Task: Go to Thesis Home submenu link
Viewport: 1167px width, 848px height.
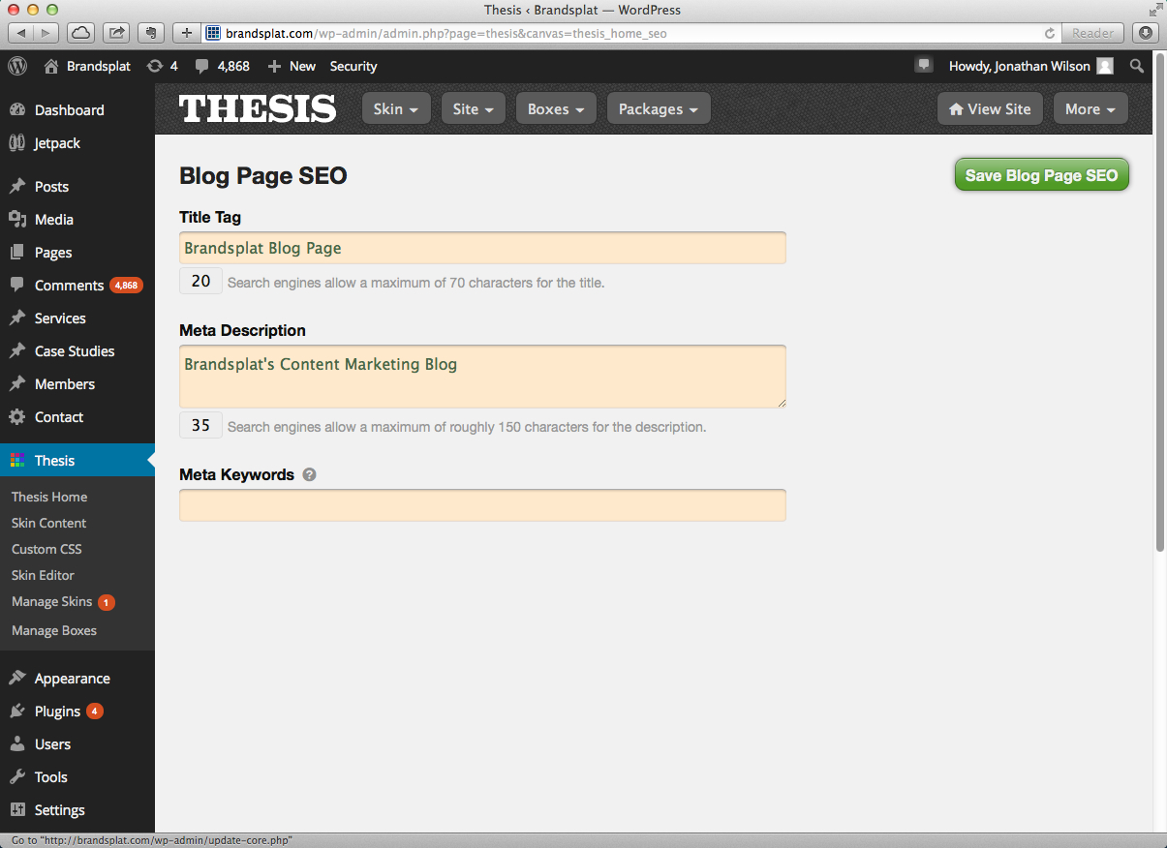Action: tap(49, 497)
